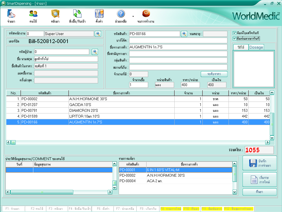
Task: Click the รหัสสินค้า field PD-00166
Action: [x=154, y=34]
